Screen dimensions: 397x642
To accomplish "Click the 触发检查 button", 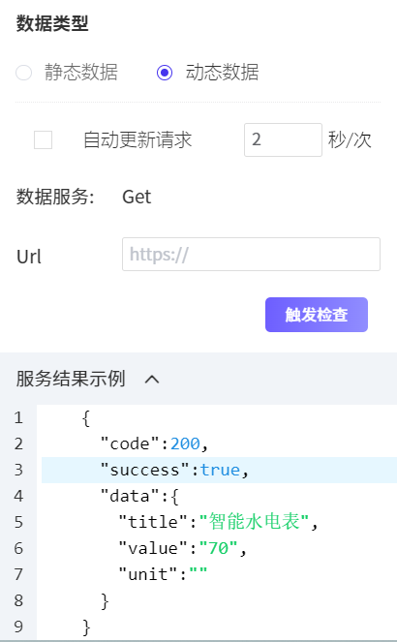I will 317,315.
